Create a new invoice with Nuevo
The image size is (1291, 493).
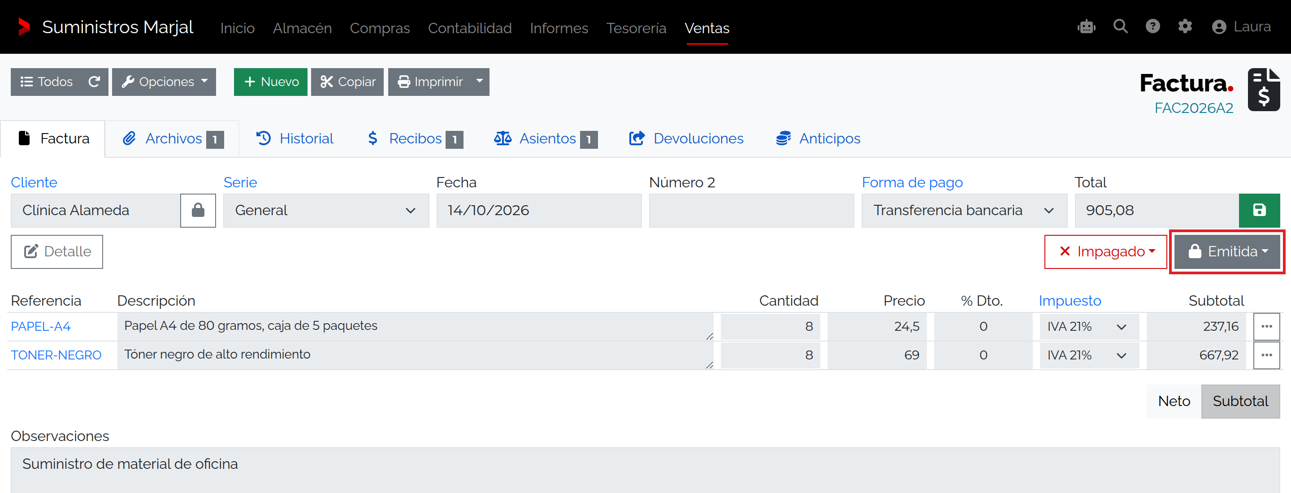pos(271,82)
